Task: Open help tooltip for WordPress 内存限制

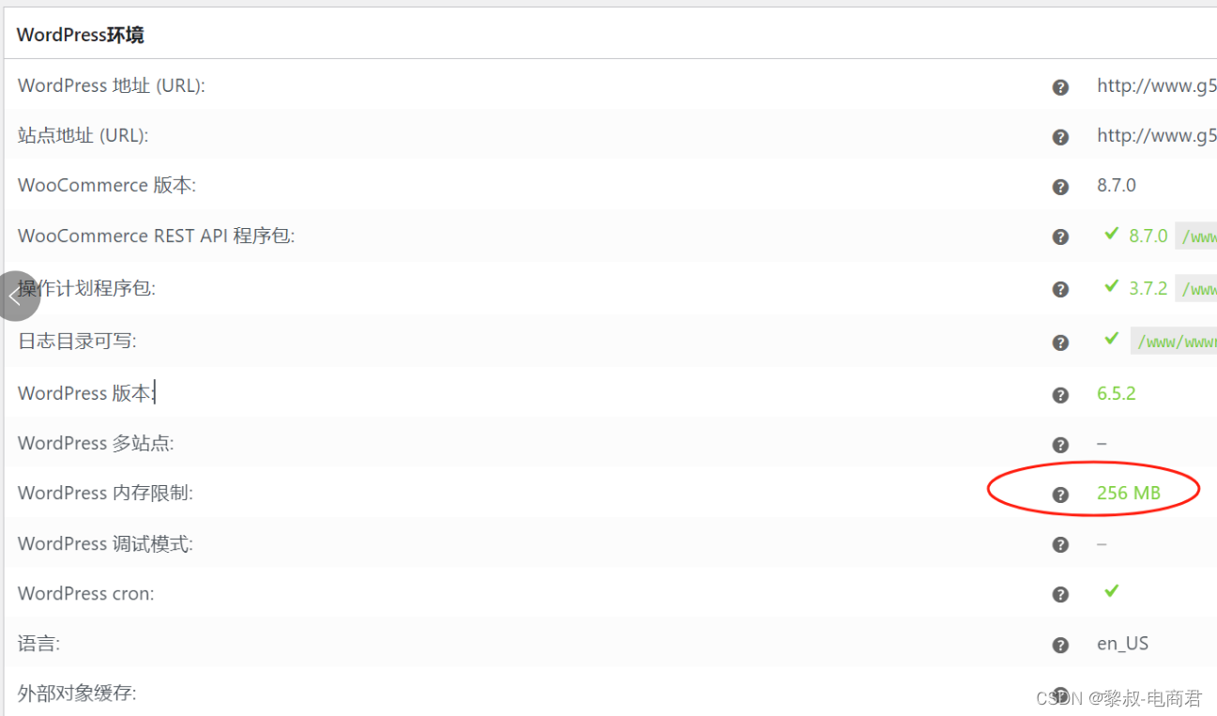Action: (x=1060, y=494)
